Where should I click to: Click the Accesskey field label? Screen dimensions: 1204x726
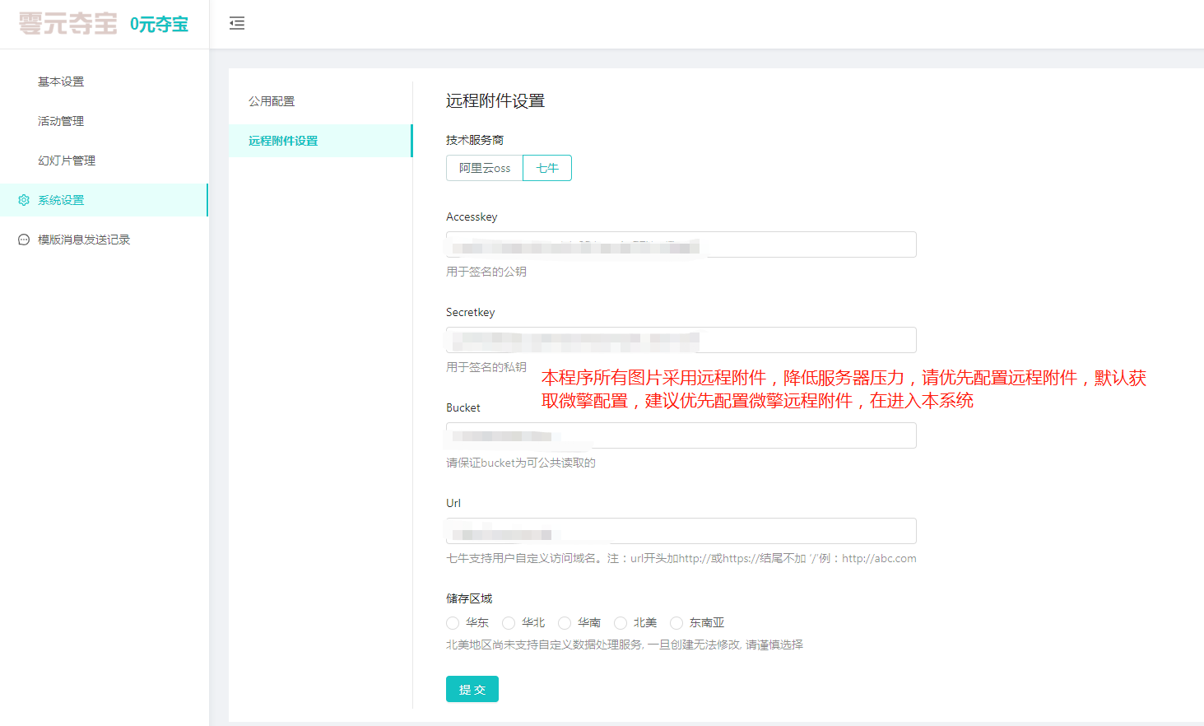472,216
